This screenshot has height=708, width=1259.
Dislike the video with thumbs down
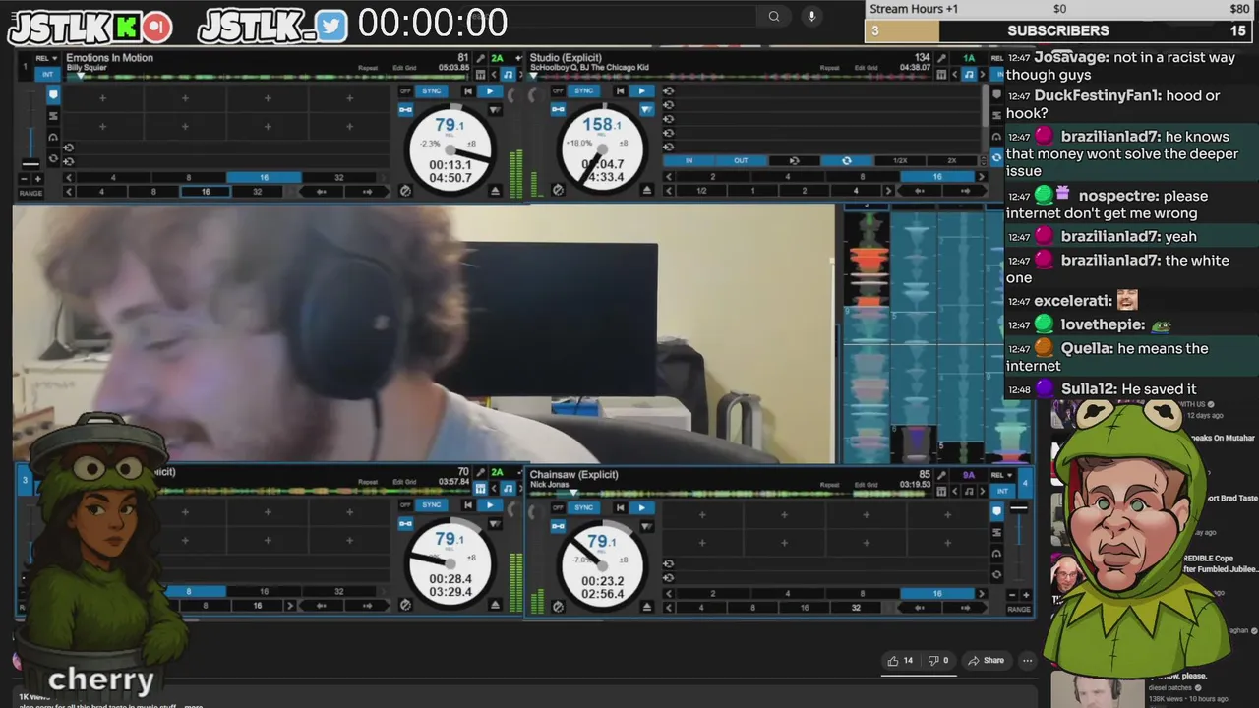(x=938, y=661)
